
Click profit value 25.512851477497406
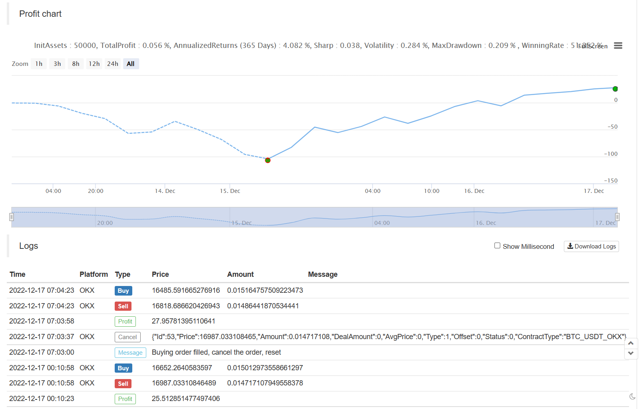186,399
